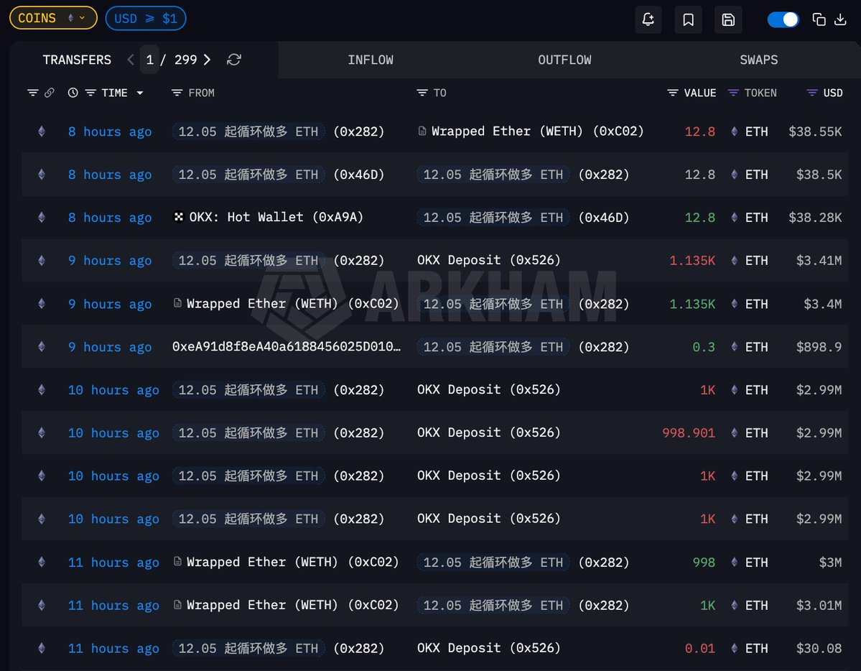Click recipient tag (0x282) in $898.9 row

click(604, 347)
